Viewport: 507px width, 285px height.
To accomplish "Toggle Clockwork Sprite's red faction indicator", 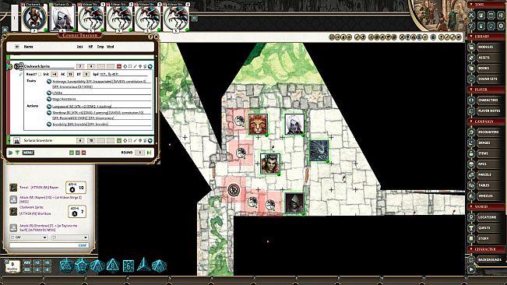I will (x=119, y=66).
